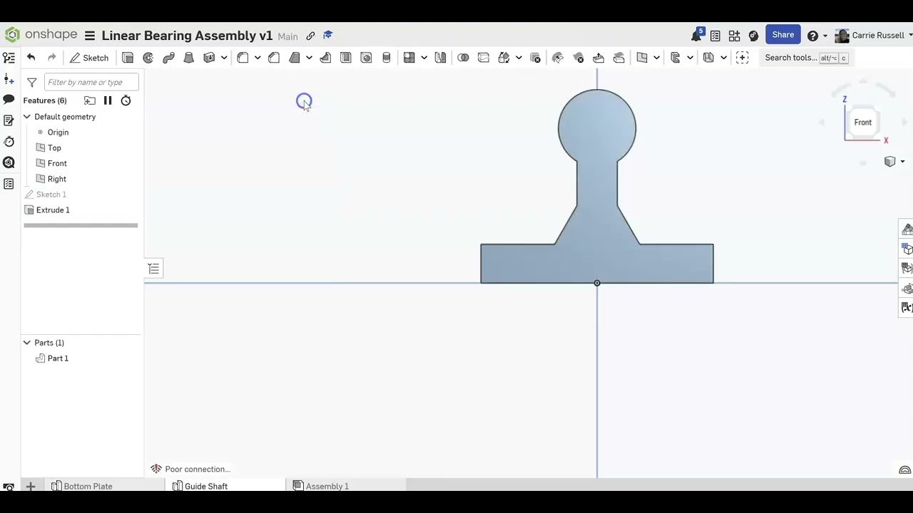Select Part 1 in parts list
This screenshot has width=913, height=513.
tap(58, 358)
